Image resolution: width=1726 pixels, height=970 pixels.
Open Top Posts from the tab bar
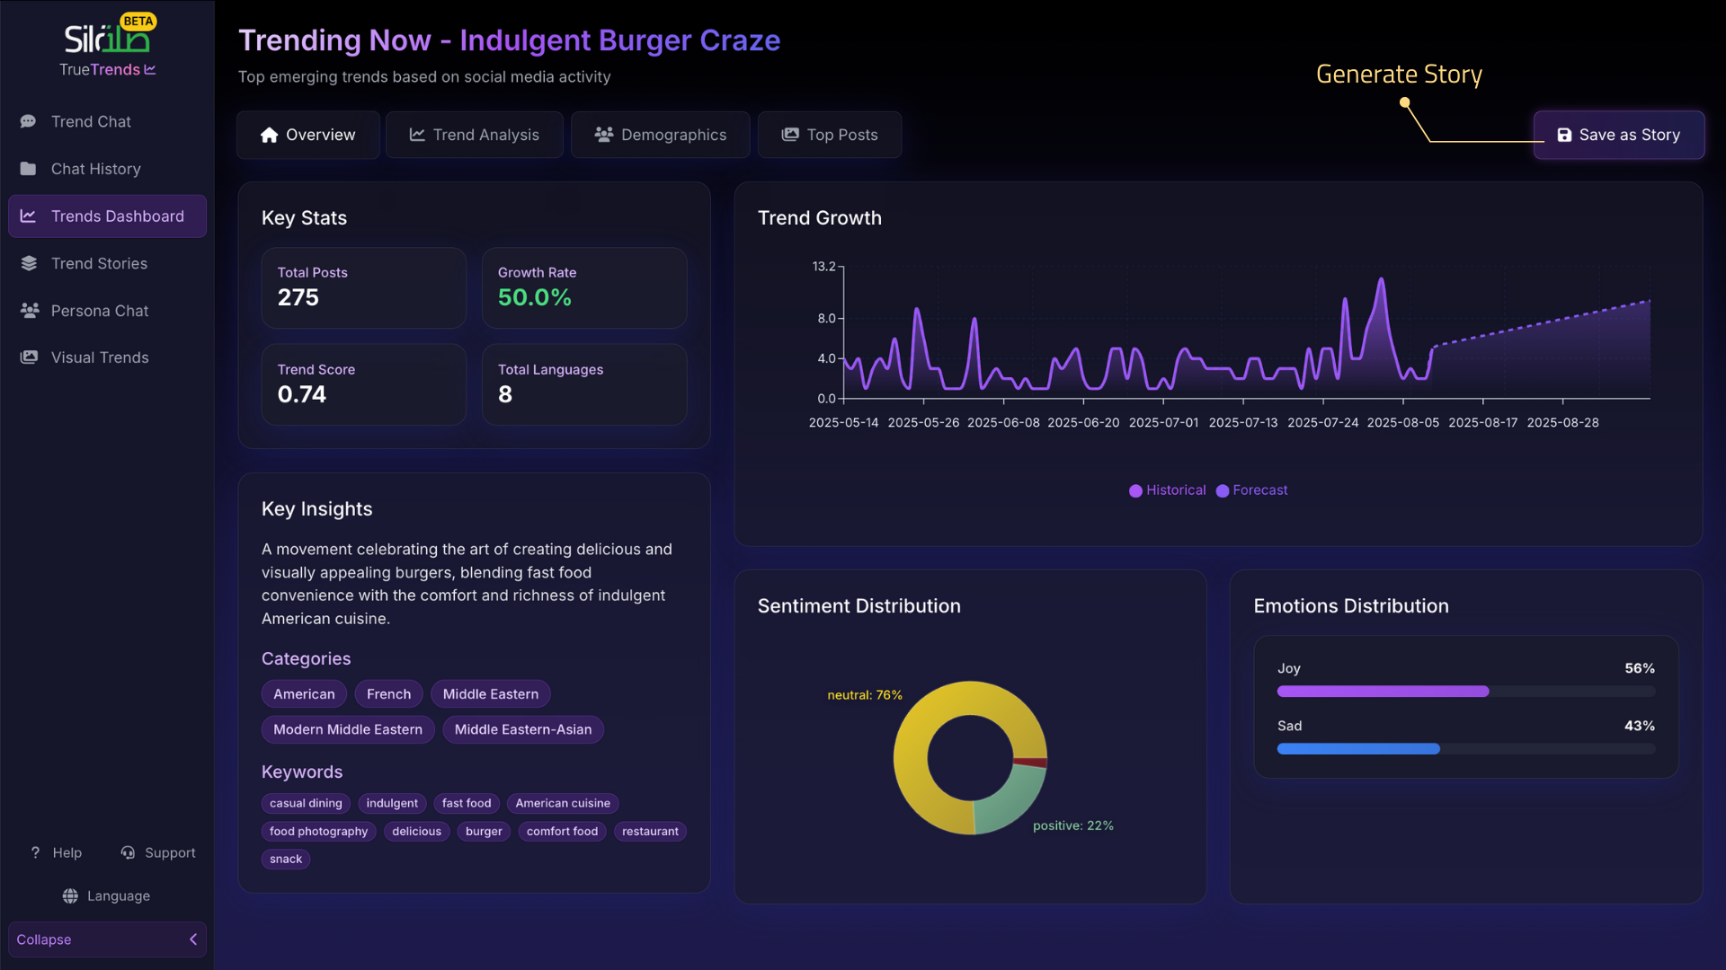[x=829, y=135]
